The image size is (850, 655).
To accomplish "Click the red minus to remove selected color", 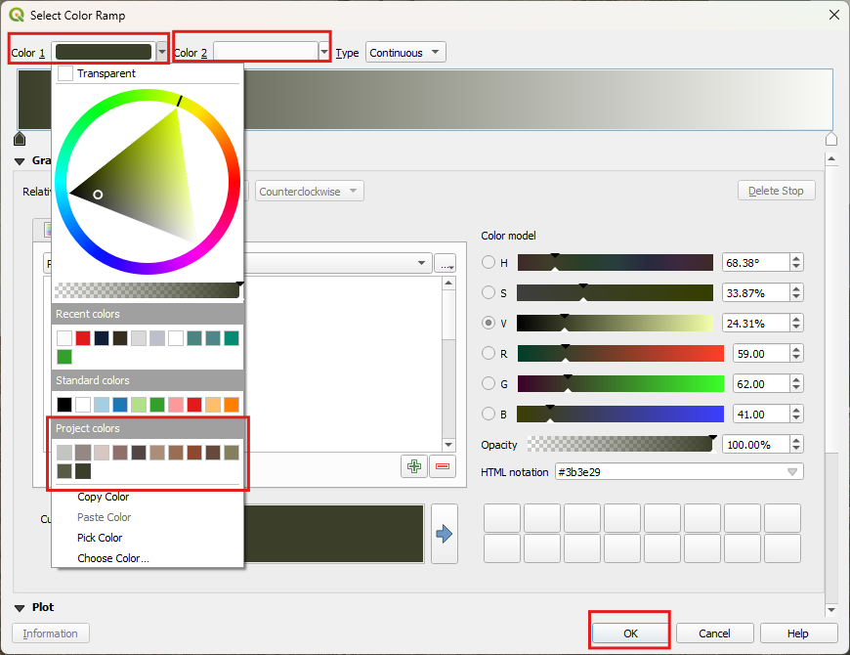I will tap(442, 466).
